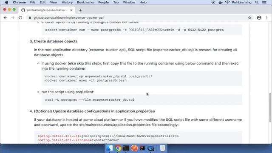Click the Chrome icon in the Dock
This screenshot has width=272, height=153.
coord(118,148)
